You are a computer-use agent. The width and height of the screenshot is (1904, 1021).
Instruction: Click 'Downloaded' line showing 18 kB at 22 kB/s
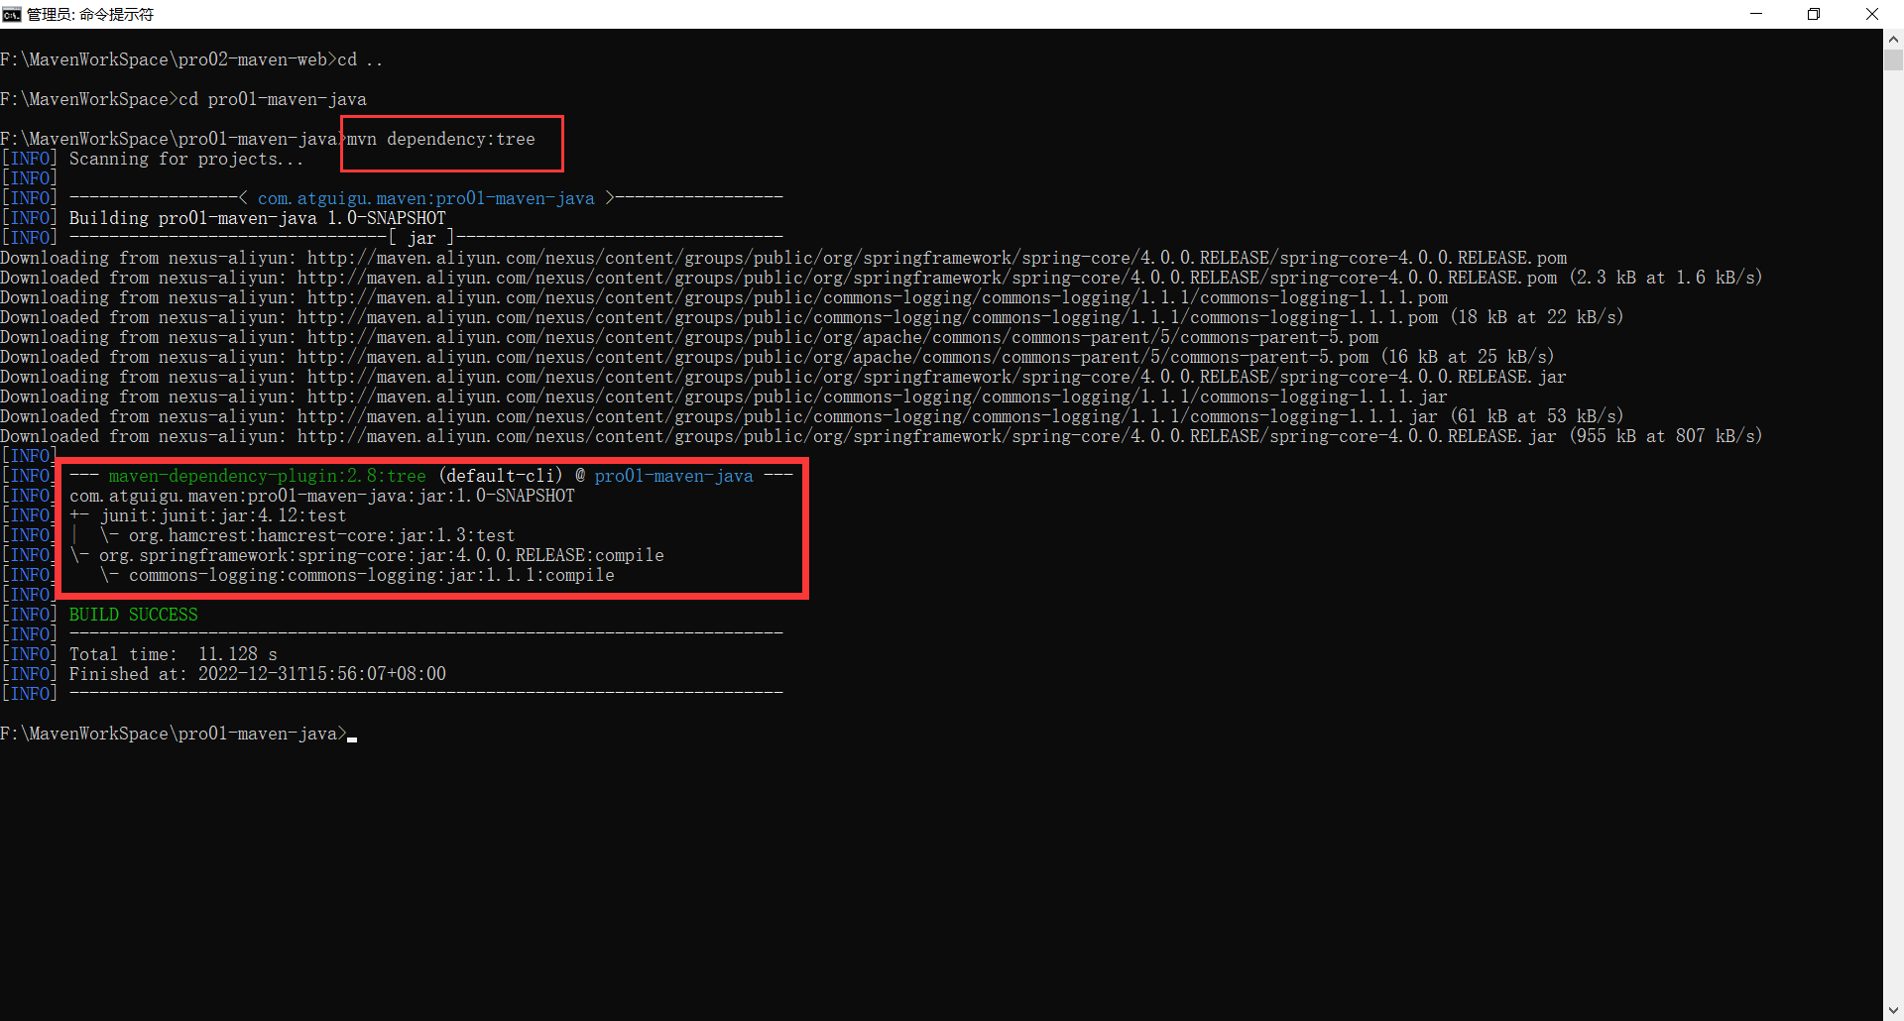(812, 317)
